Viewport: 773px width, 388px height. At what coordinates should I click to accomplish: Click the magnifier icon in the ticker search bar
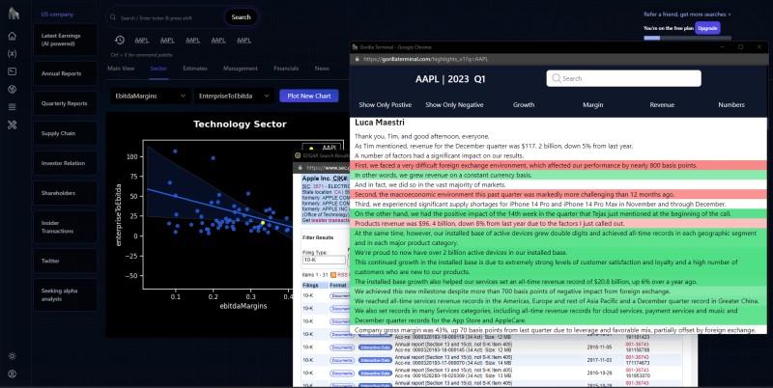click(114, 17)
